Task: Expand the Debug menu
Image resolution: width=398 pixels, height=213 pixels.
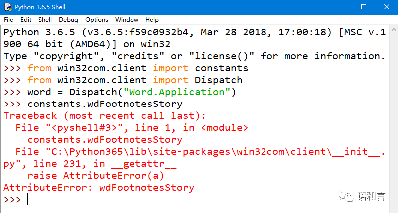Action: [68, 20]
